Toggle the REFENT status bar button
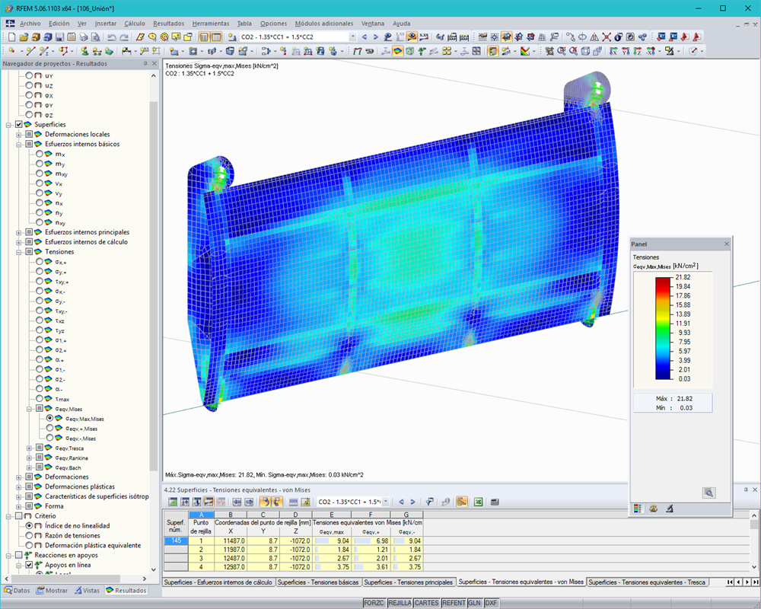Image resolution: width=761 pixels, height=609 pixels. 454,603
